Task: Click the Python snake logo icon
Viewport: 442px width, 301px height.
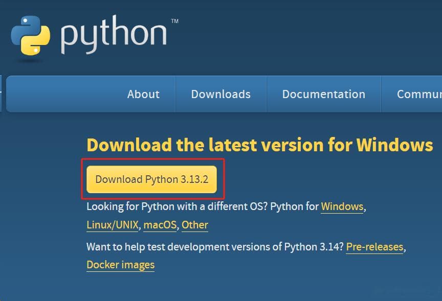Action: tap(31, 35)
